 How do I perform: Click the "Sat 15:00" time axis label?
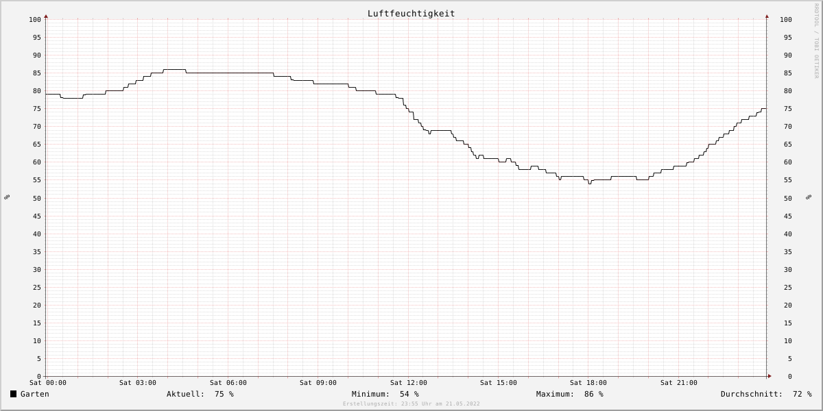499,383
